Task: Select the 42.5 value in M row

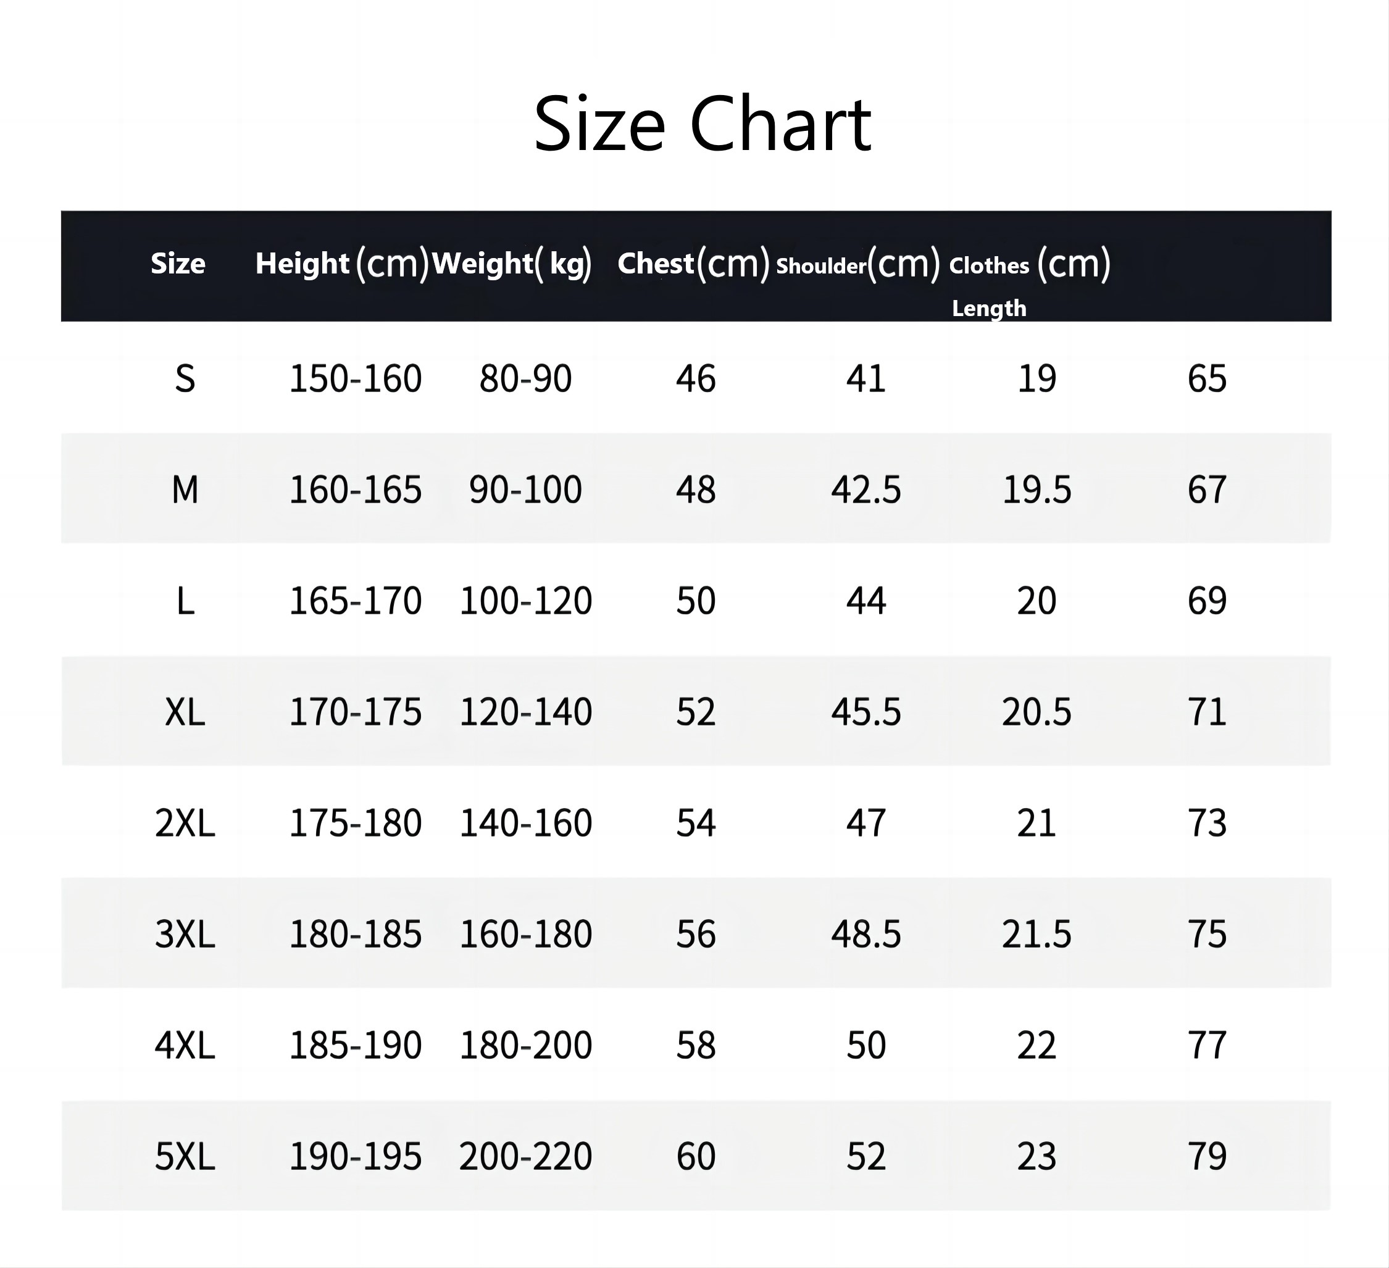Action: coord(866,490)
